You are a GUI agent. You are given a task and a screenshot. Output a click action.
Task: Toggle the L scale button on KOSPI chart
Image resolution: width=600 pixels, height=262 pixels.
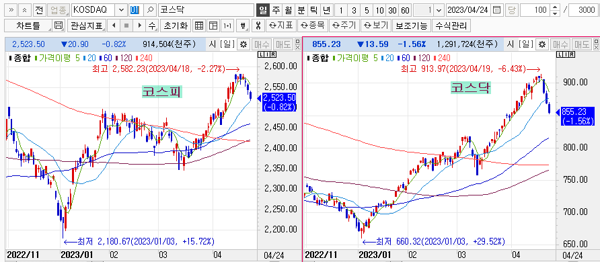(261, 55)
